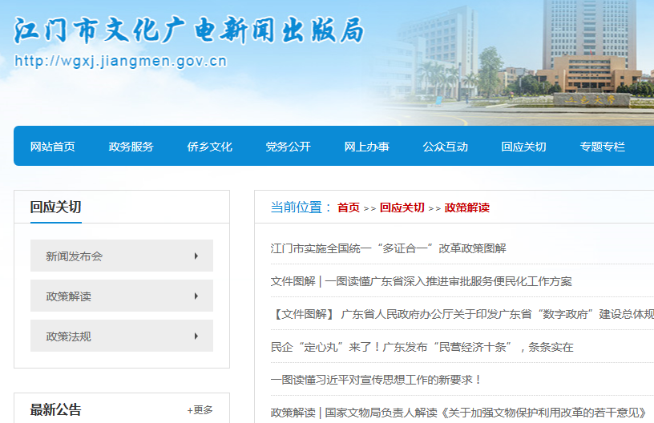Select 回应关切 in top navigation
Viewport: 654px width, 423px height.
524,147
